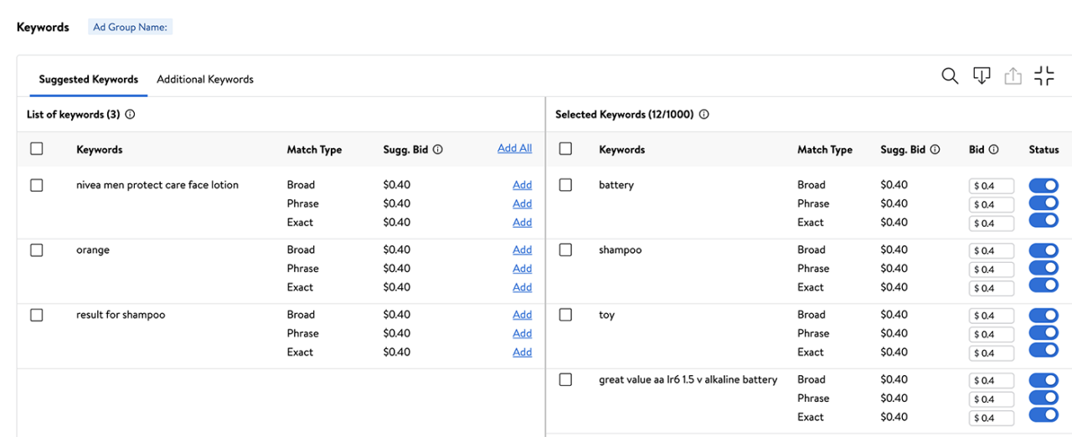This screenshot has width=1072, height=437.
Task: Check the result for shampoo checkbox
Action: coord(37,315)
